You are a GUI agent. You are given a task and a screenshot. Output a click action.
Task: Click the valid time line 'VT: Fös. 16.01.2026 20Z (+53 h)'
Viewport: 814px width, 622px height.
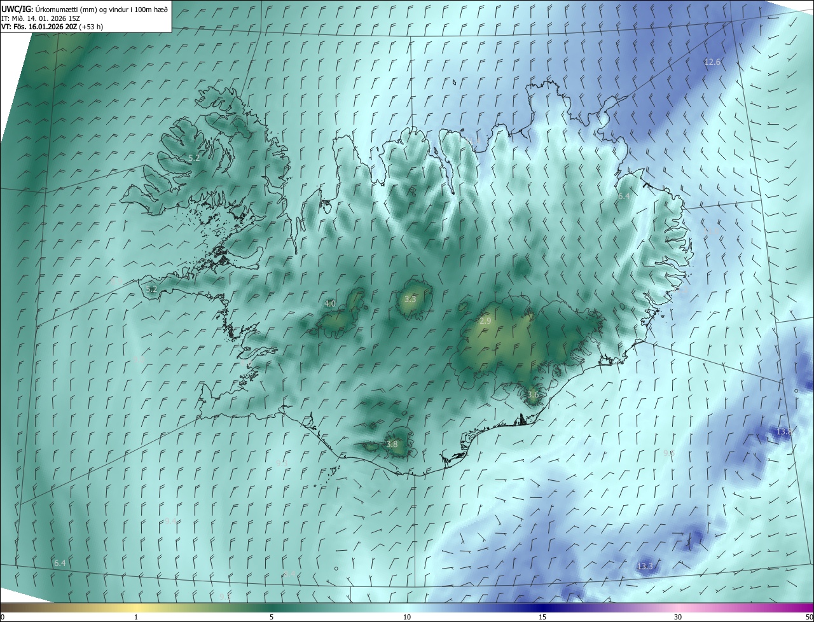point(53,27)
